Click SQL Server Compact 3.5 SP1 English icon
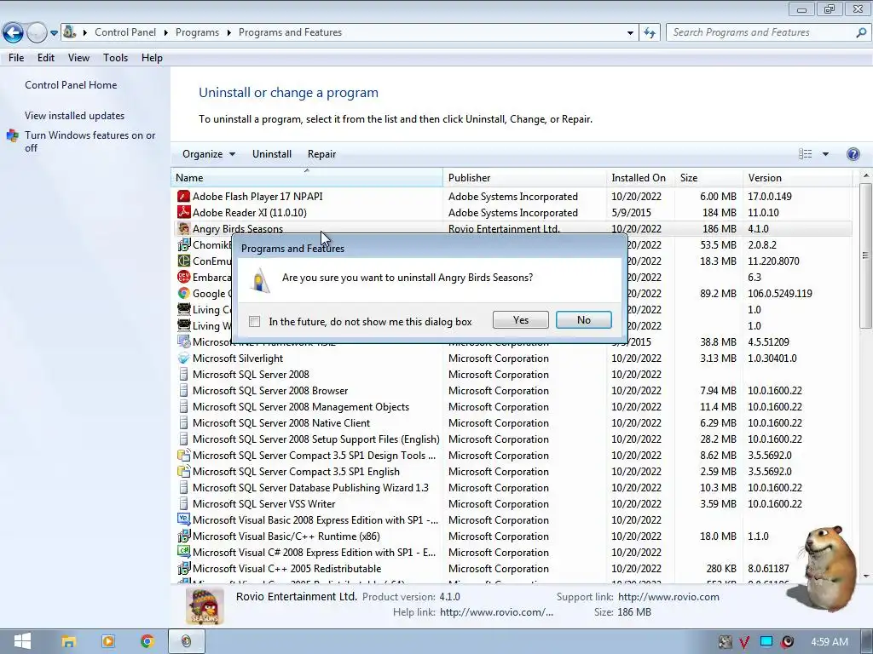 coord(183,472)
